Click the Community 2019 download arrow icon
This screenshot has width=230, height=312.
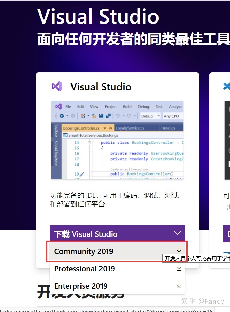179,250
